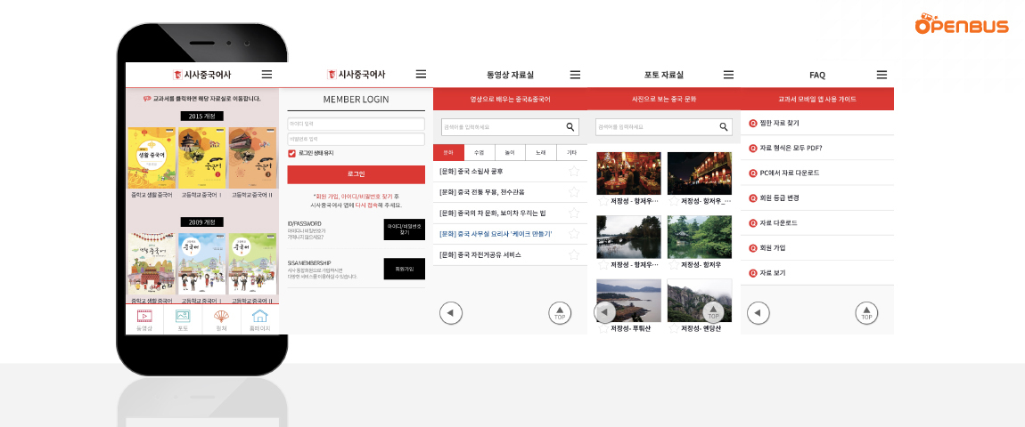Open the green garden pavilion photo
The image size is (1025, 427).
tap(700, 237)
